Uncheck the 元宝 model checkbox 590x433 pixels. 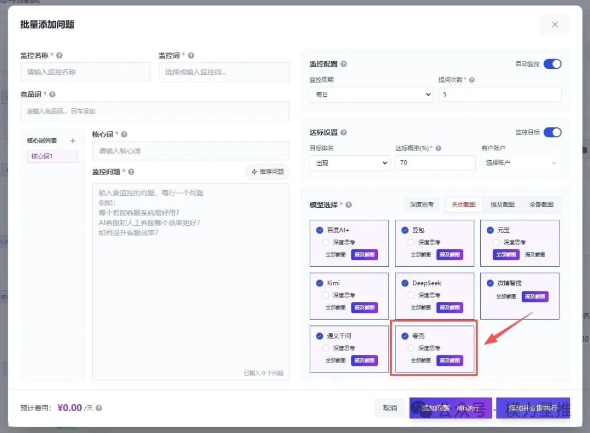(490, 230)
